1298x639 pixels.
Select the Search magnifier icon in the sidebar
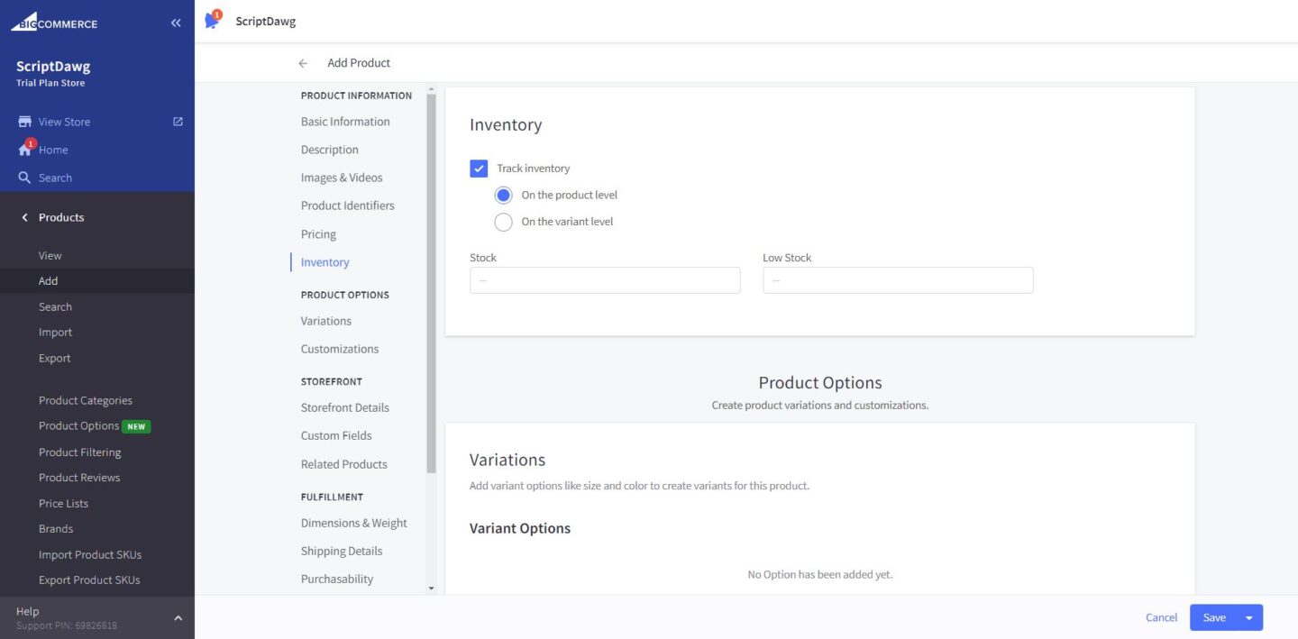pos(23,178)
